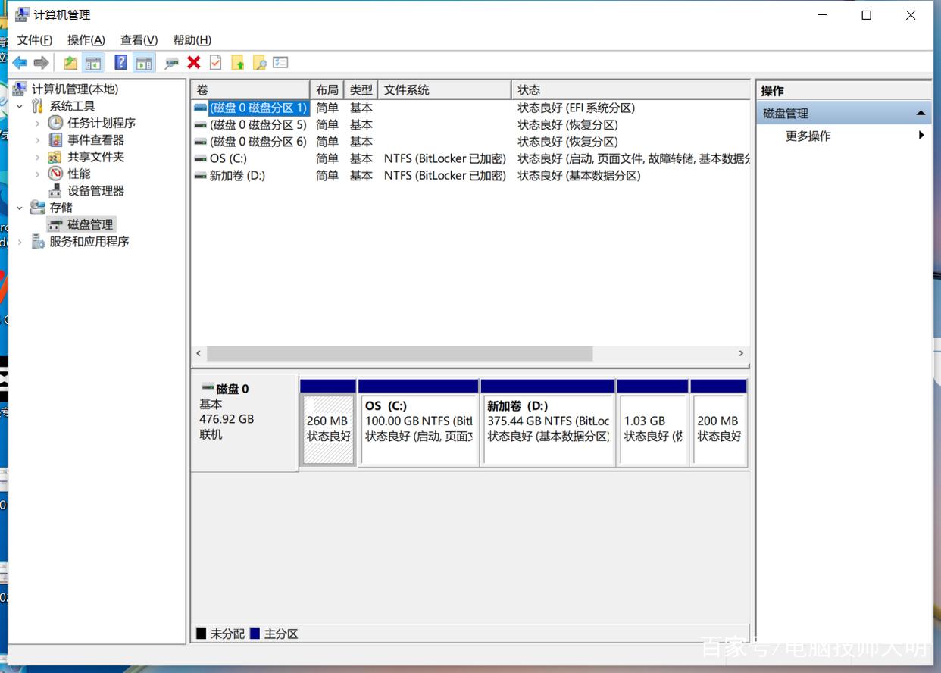The image size is (941, 673).
Task: Select 设备管理器 in the tree
Action: [x=95, y=191]
